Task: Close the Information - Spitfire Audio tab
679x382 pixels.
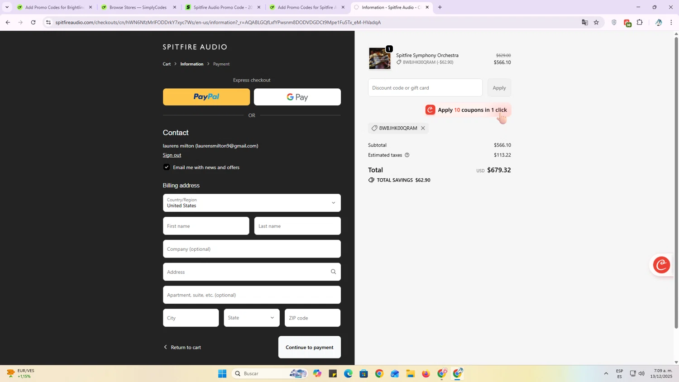Action: coord(427,7)
